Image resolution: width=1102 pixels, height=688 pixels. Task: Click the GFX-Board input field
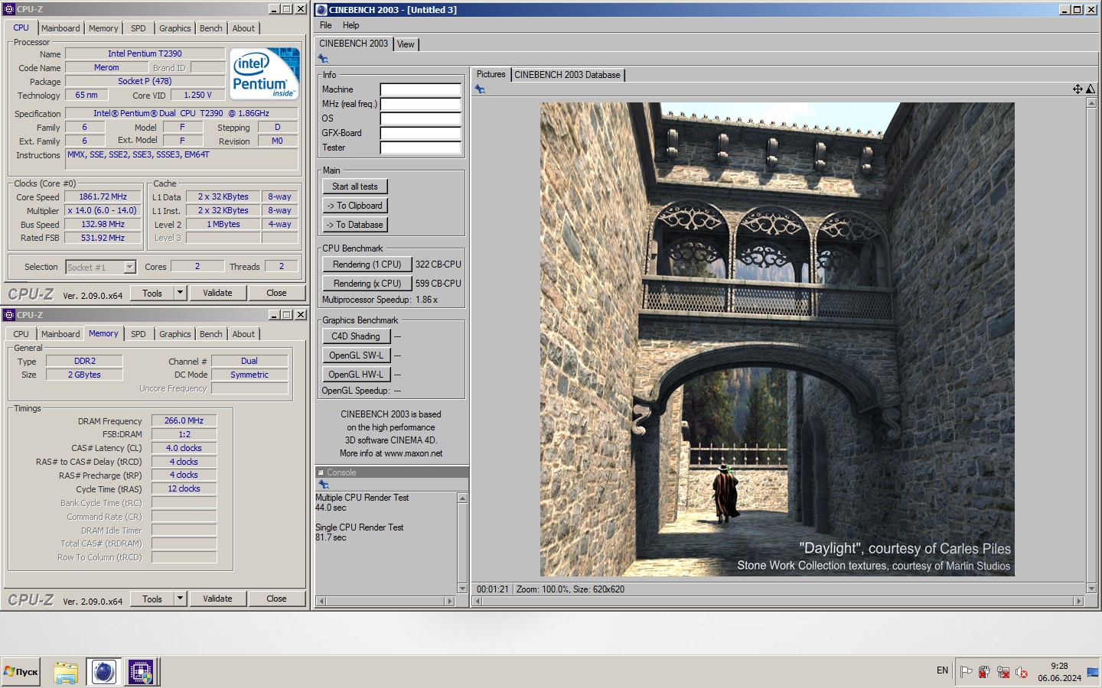pos(421,133)
